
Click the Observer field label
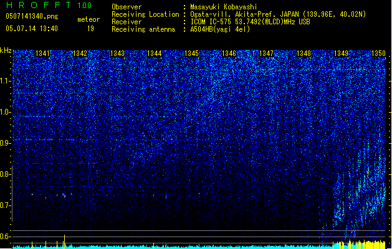(x=127, y=7)
